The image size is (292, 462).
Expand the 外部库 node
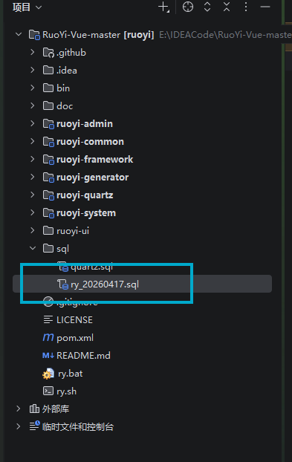pyautogui.click(x=19, y=409)
